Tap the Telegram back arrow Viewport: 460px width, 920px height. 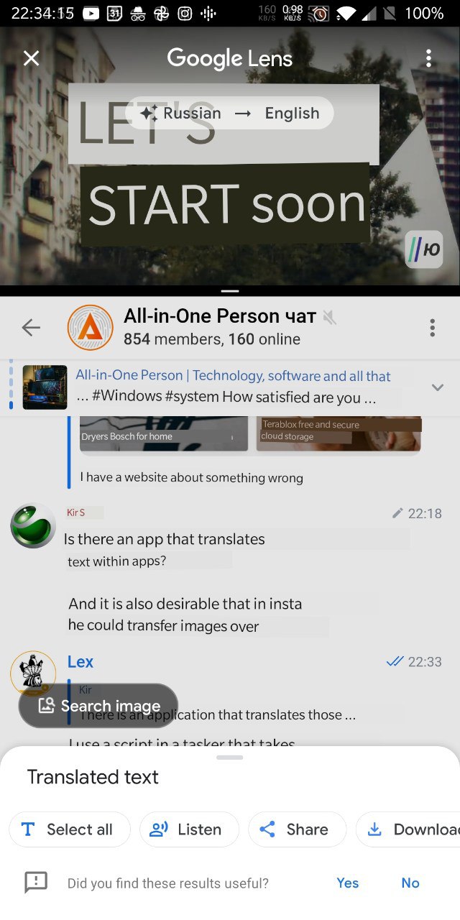[x=31, y=328]
